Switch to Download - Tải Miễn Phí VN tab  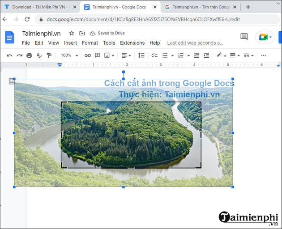click(40, 7)
